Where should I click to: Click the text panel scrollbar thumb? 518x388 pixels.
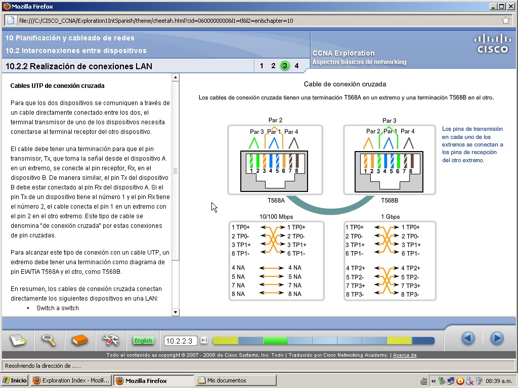176,171
